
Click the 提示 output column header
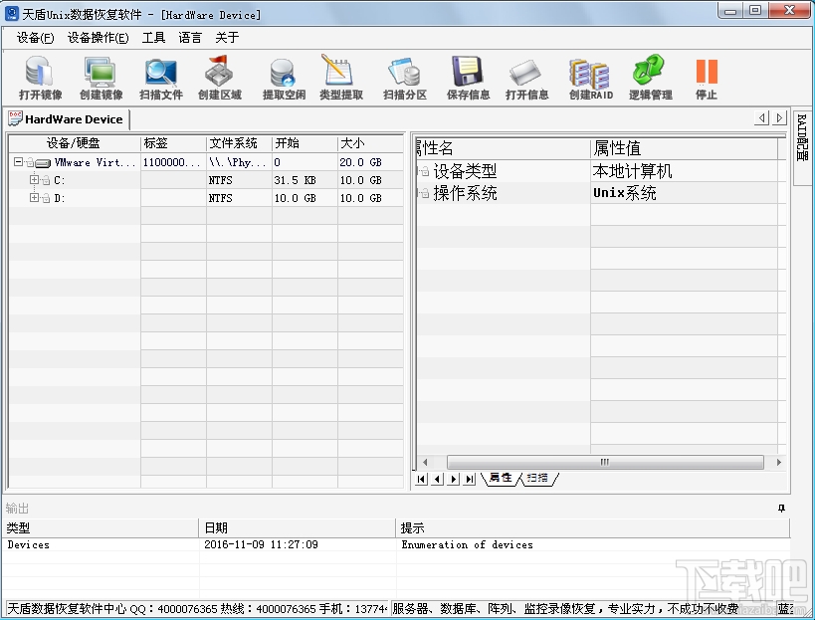pos(592,528)
